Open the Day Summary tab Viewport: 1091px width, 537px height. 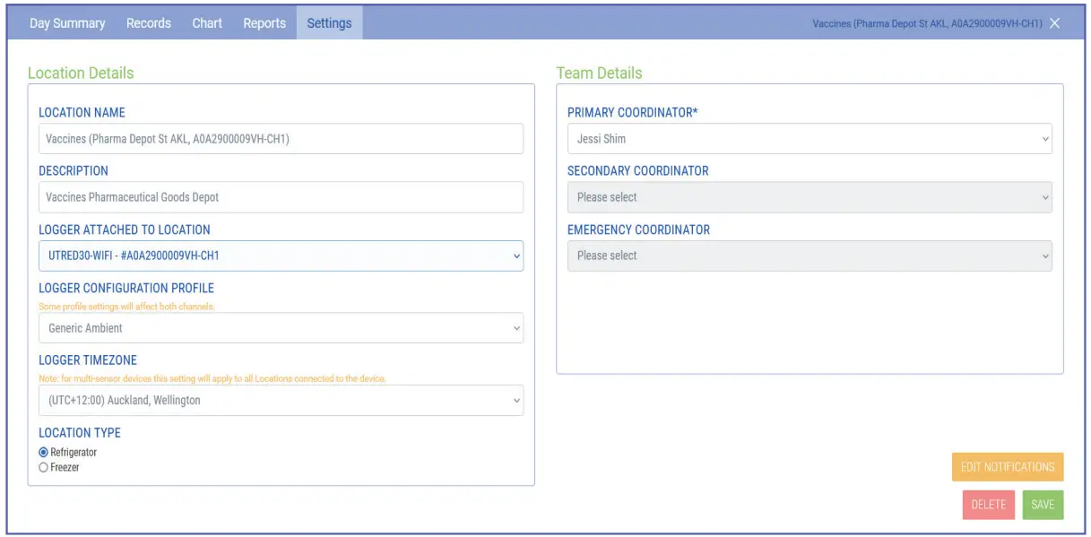pos(67,23)
